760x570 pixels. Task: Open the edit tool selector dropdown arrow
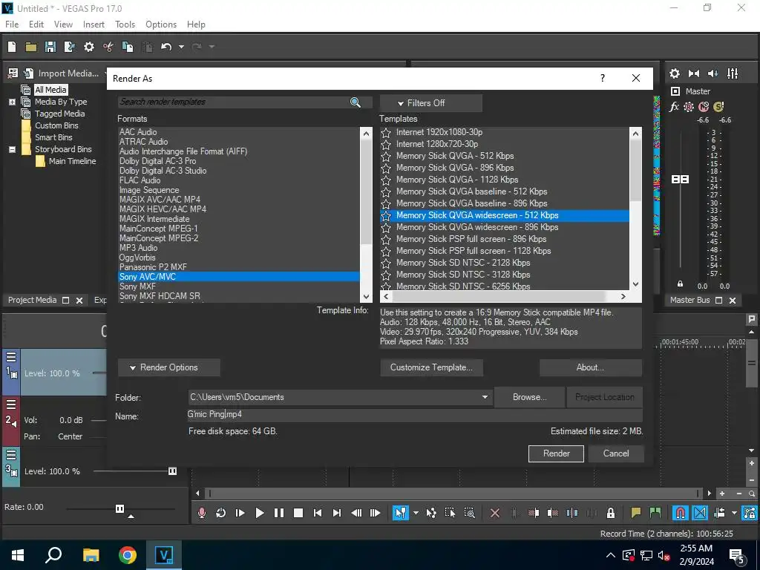click(416, 513)
